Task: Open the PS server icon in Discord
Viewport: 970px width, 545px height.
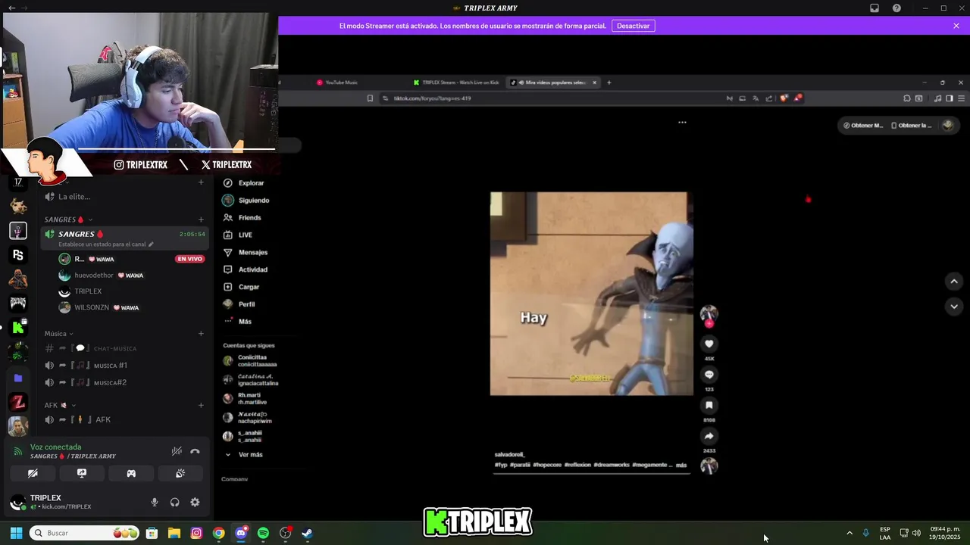Action: (18, 255)
